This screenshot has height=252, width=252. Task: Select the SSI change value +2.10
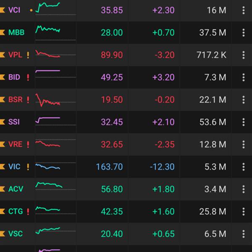(163, 122)
